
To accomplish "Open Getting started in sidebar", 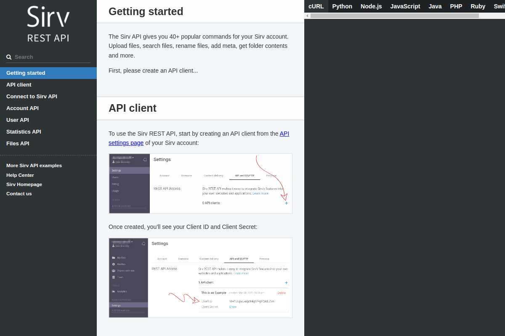I will click(x=48, y=73).
